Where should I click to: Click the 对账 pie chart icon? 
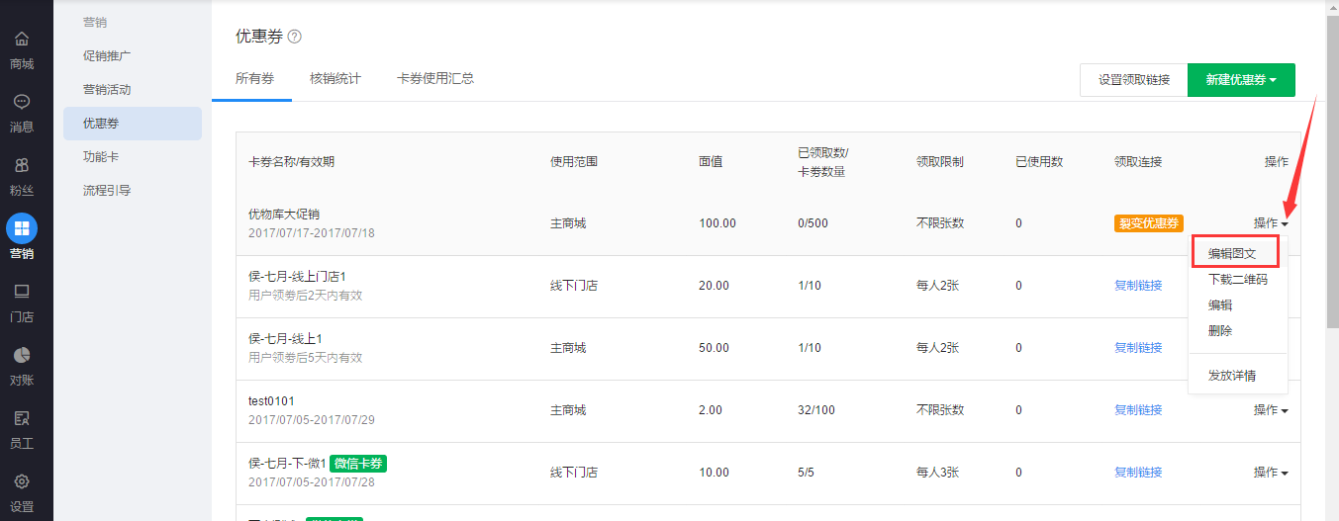(21, 355)
